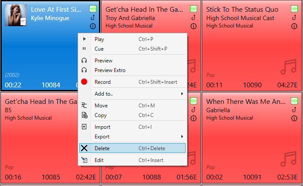
Task: Click the 02:53E duration value
Action: click(287, 177)
